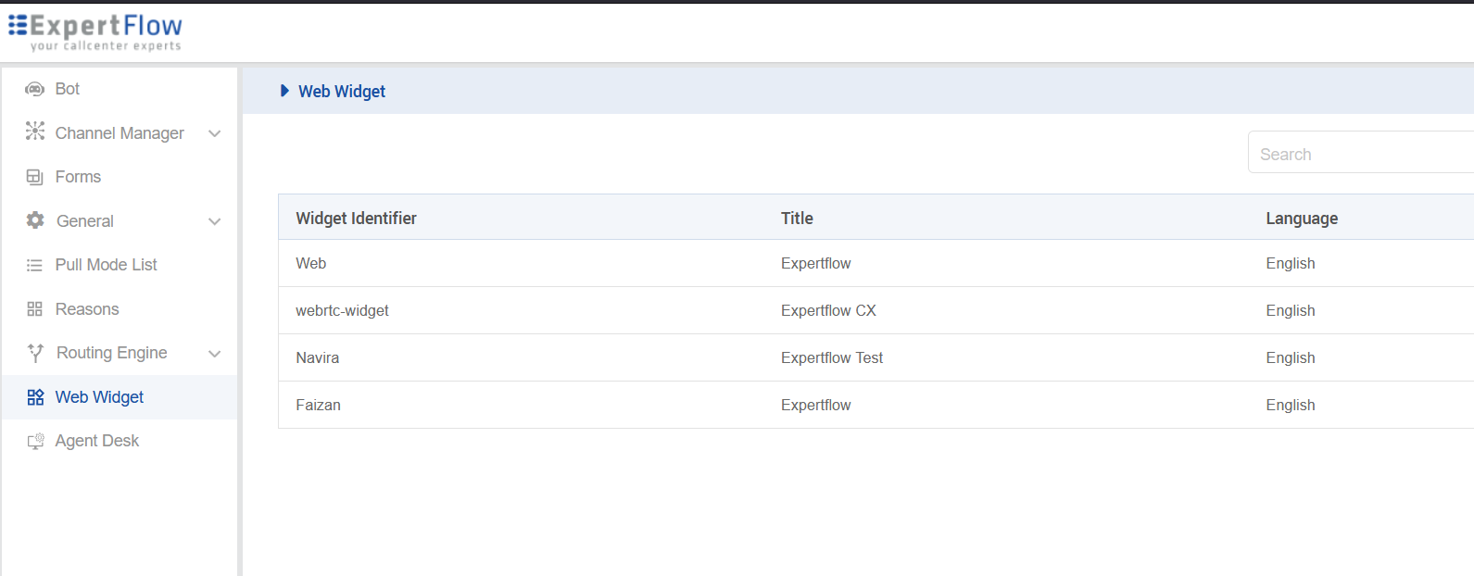Screen dimensions: 1474x576
Task: Click the Pull Mode List icon
Action: [35, 265]
